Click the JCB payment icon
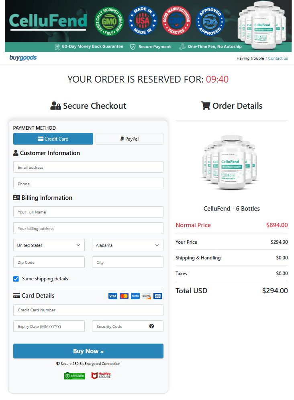 tap(157, 296)
